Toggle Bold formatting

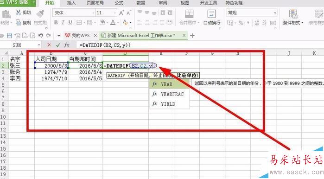click(x=56, y=22)
